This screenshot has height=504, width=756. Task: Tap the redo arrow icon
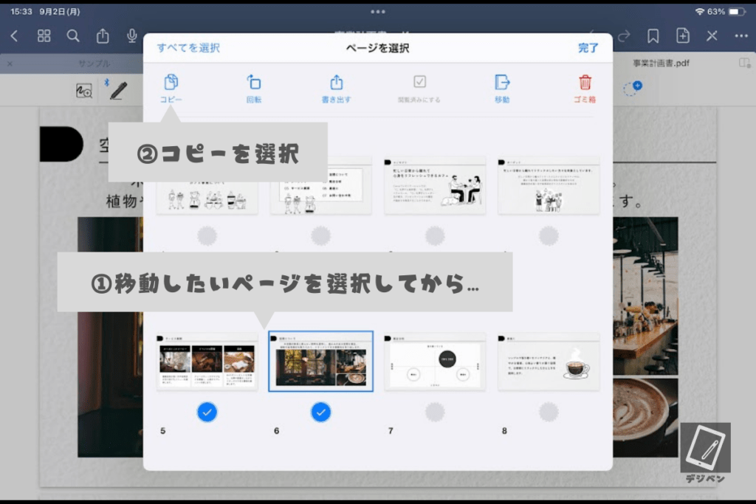tap(624, 36)
